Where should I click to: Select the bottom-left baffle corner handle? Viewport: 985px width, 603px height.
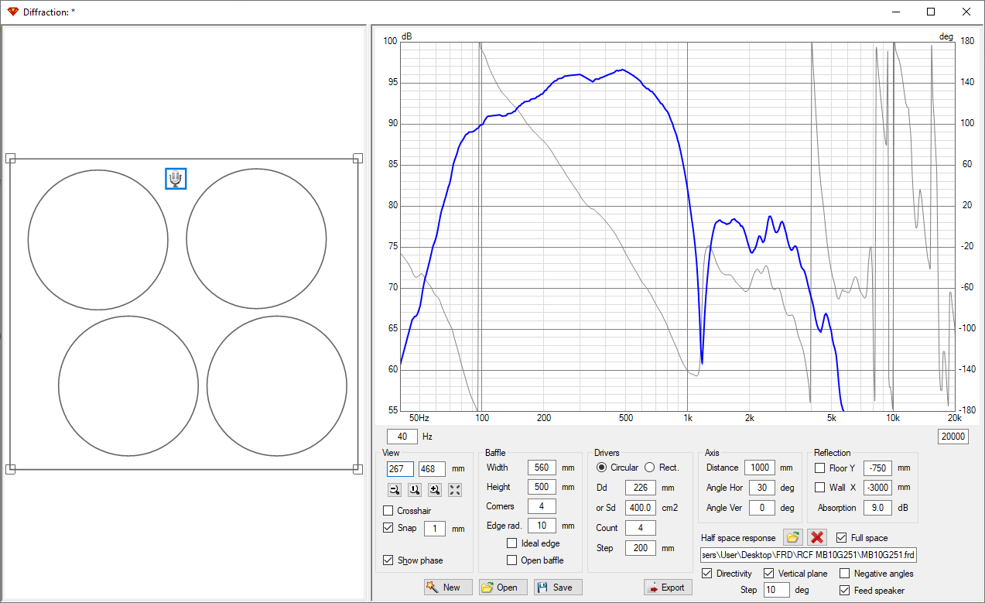click(x=10, y=468)
